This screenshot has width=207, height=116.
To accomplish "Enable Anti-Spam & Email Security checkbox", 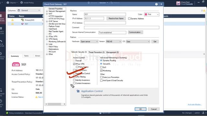I will [x=101, y=80].
